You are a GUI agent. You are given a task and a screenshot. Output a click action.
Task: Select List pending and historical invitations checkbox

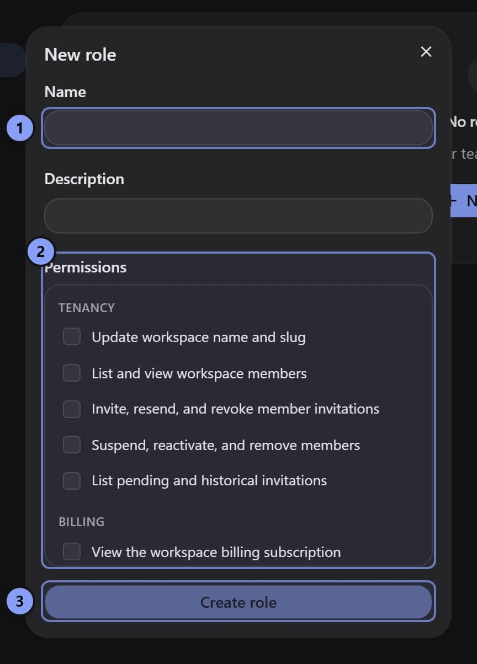(x=72, y=480)
